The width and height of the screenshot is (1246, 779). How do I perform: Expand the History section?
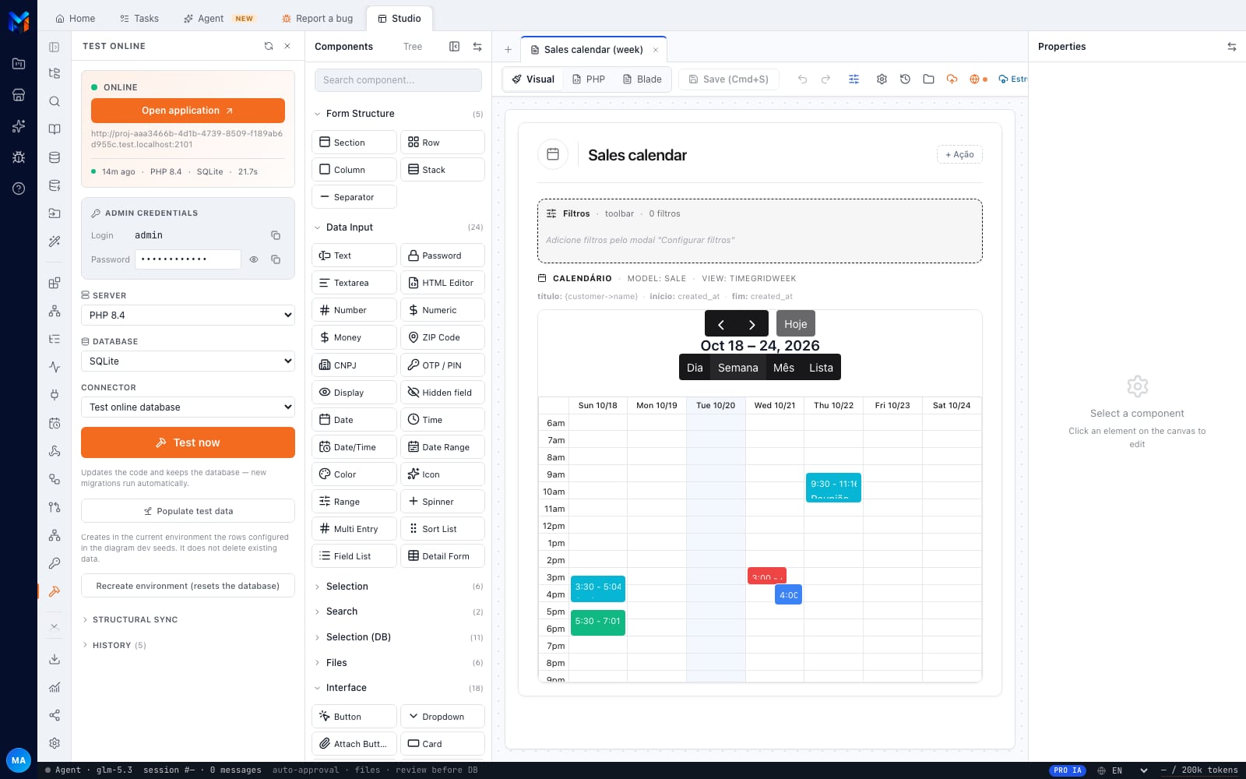[x=114, y=646]
